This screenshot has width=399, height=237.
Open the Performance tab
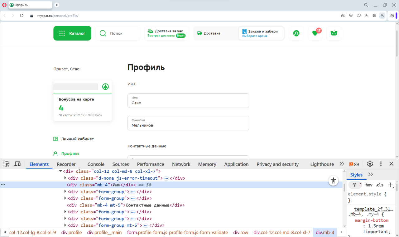coord(151,164)
